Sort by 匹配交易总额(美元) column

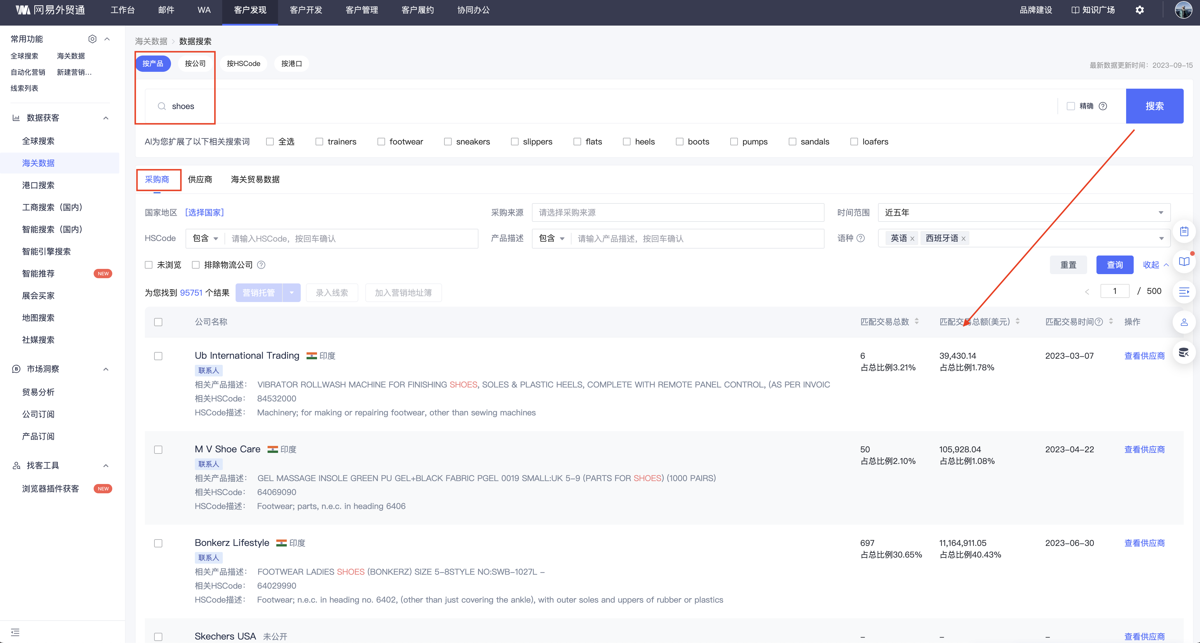pos(1017,321)
